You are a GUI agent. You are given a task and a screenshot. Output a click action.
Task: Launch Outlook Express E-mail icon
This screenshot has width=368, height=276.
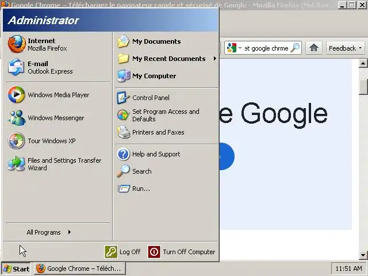(16, 67)
